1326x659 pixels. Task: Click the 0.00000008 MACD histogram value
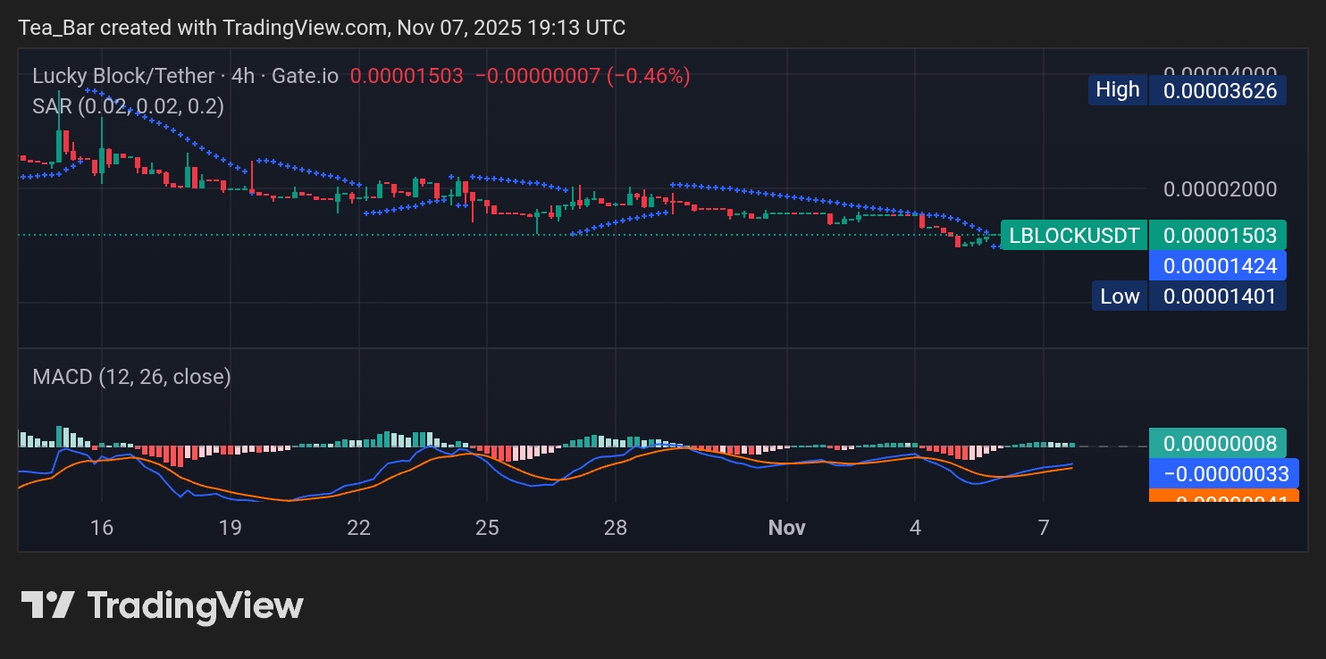pyautogui.click(x=1218, y=443)
